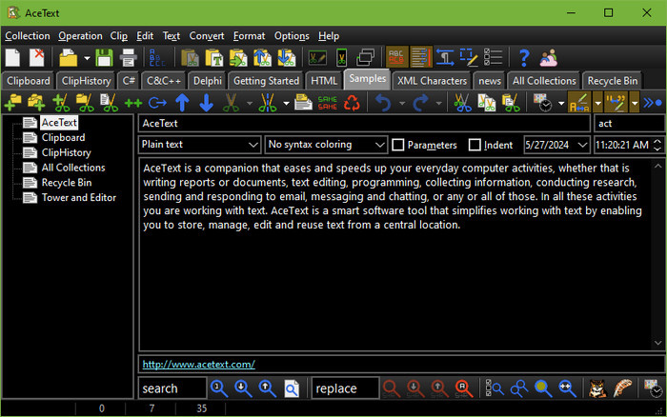Click the red recycle delete icon
The width and height of the screenshot is (667, 417).
(352, 103)
